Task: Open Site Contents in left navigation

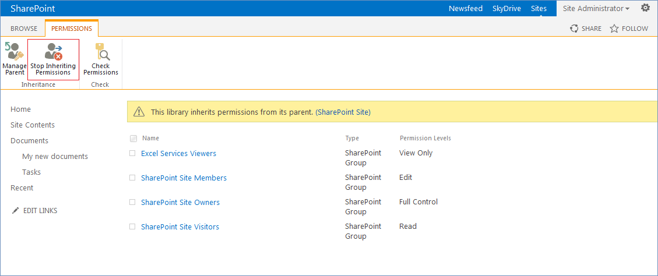Action: point(32,125)
